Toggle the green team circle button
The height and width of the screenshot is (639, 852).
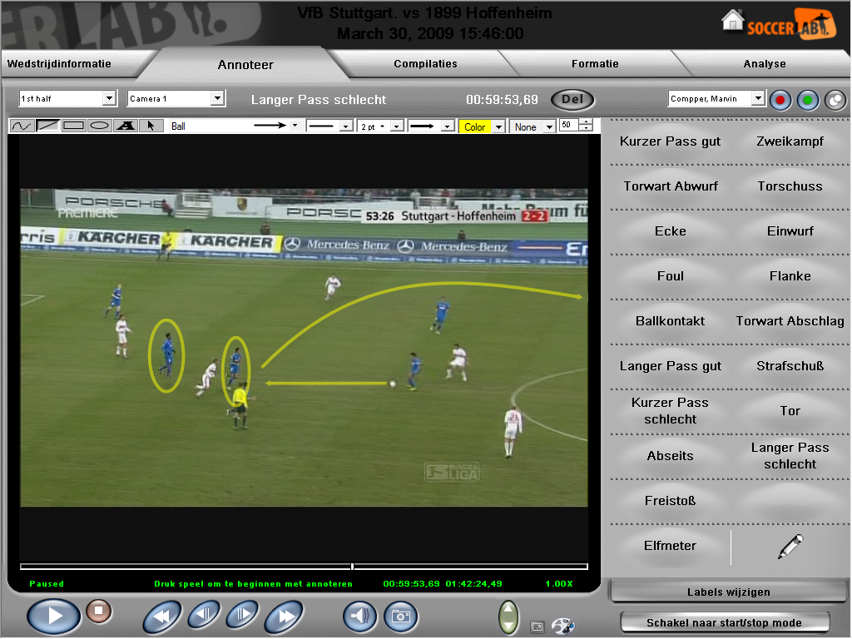(807, 100)
